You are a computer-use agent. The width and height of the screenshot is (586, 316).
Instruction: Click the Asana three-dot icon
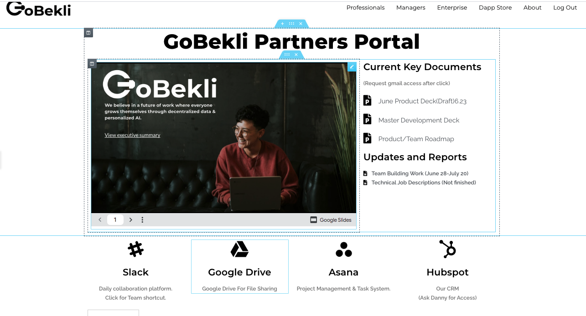(343, 250)
